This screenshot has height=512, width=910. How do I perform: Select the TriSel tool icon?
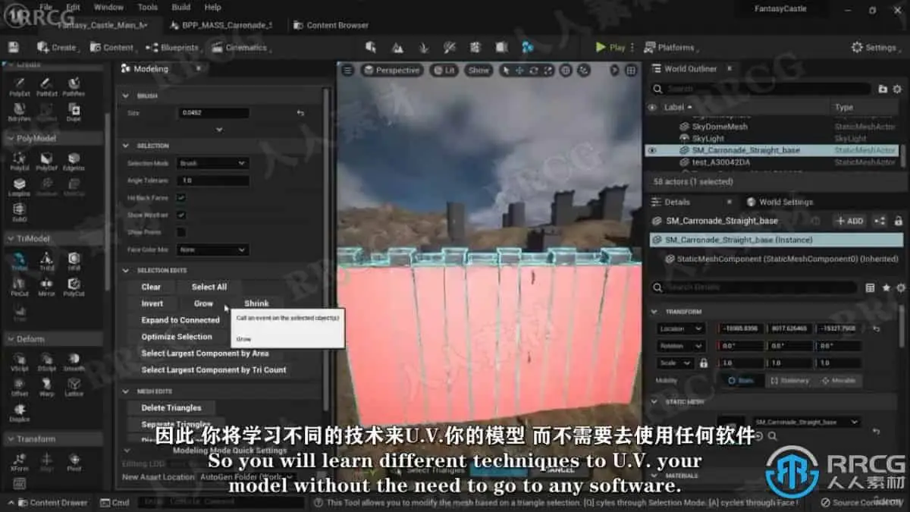pos(19,261)
